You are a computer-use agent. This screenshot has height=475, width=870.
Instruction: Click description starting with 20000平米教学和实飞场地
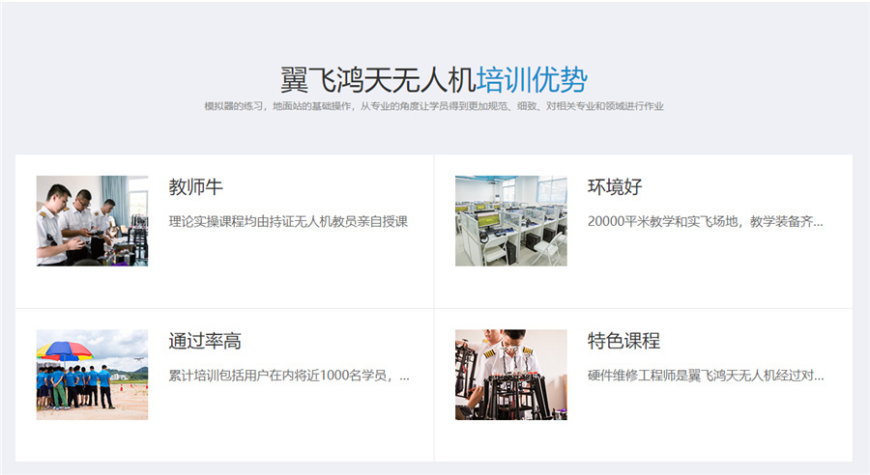click(x=706, y=222)
